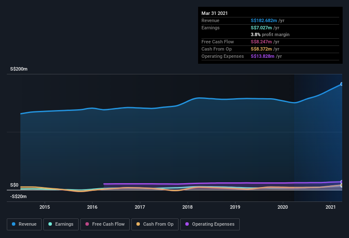Click the Revenue row label in tooltip
Screen dimensions: 349x238
210,20
